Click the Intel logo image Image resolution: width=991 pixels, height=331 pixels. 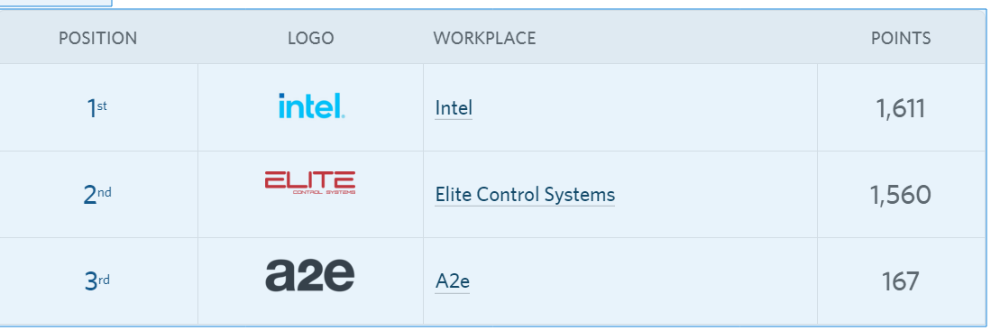point(312,106)
